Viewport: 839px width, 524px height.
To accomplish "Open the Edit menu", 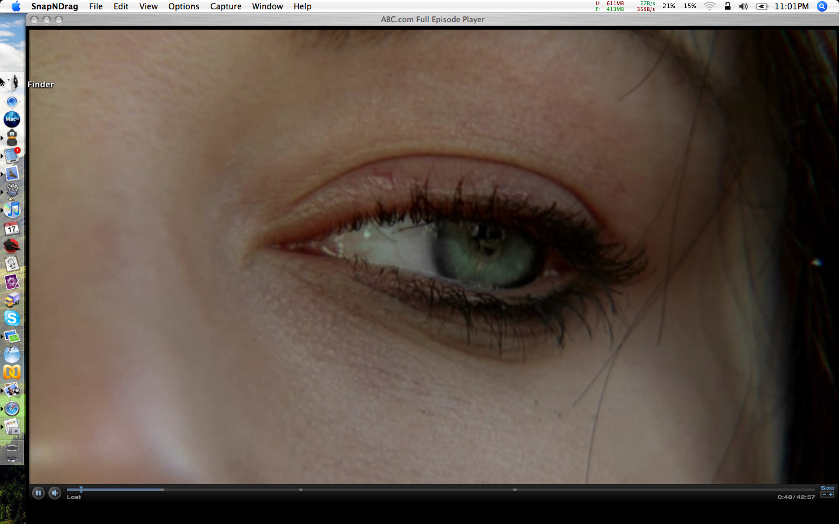I will coord(121,6).
